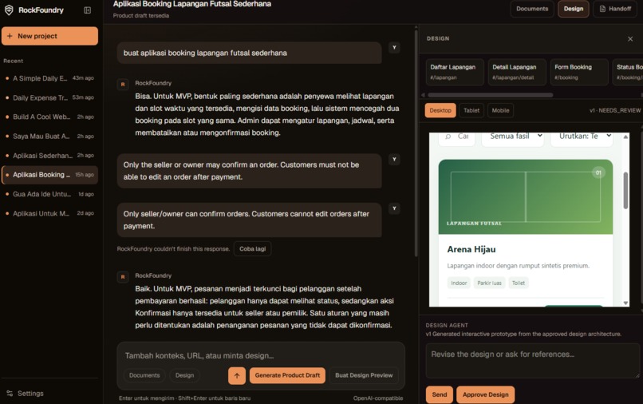Screen dimensions: 643x404
Task: Click the up-arrow send message icon
Action: coord(237,375)
